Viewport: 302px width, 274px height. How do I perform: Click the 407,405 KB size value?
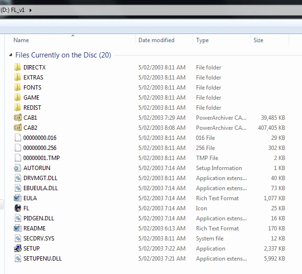(272, 127)
